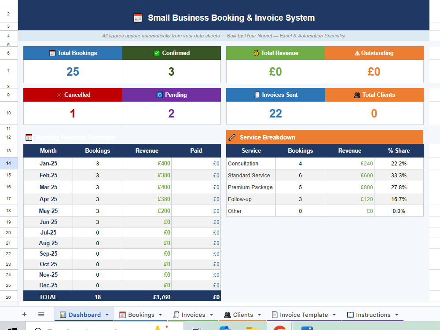This screenshot has height=330, width=440.
Task: Switch to the Clients sheet tab
Action: 243,315
